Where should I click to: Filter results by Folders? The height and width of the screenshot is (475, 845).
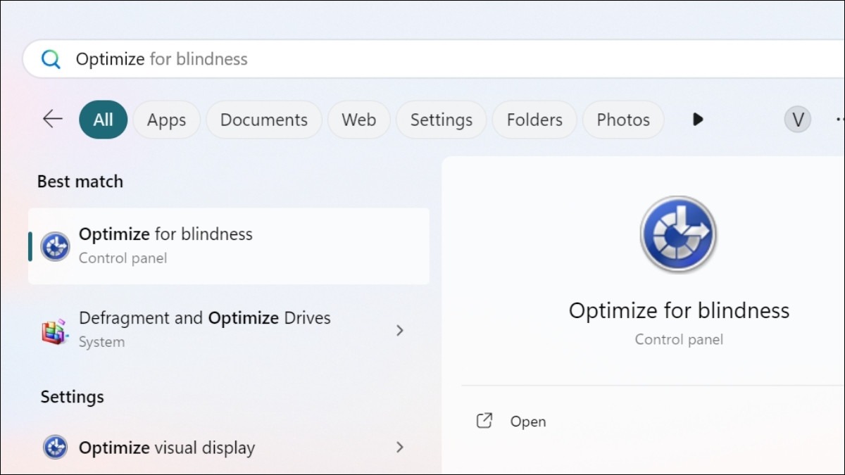pyautogui.click(x=534, y=120)
